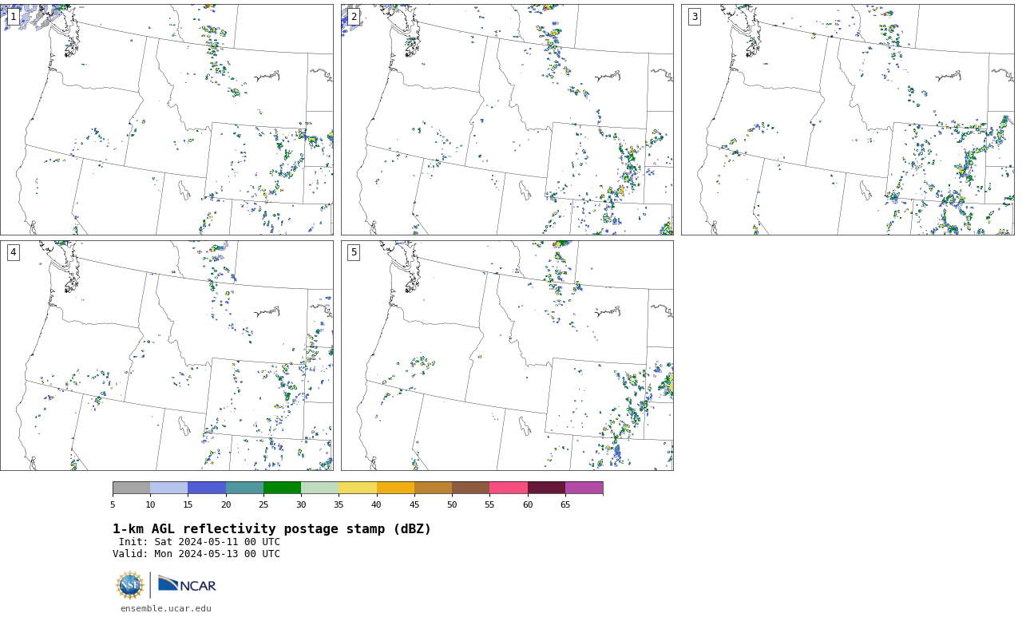The width and height of the screenshot is (1022, 617).
Task: Click the colorbar tick label 15
Action: click(x=188, y=504)
